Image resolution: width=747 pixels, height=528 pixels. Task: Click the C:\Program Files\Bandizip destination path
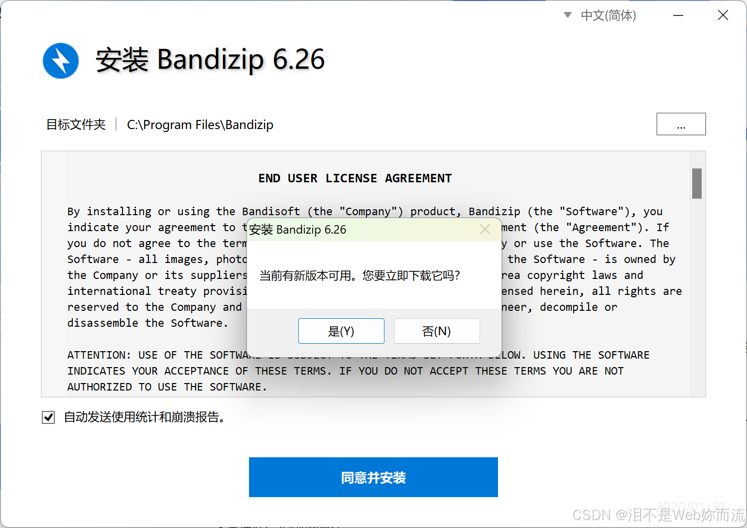click(x=200, y=125)
